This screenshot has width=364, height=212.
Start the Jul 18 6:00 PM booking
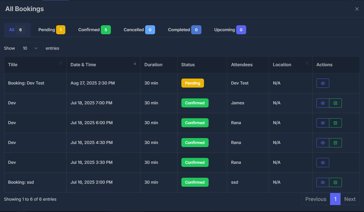pos(335,123)
